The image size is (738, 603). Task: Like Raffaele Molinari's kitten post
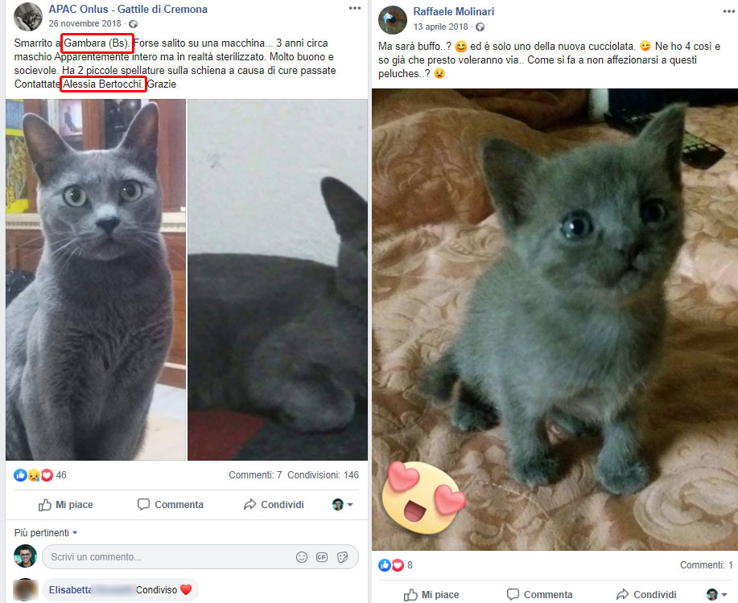(431, 595)
